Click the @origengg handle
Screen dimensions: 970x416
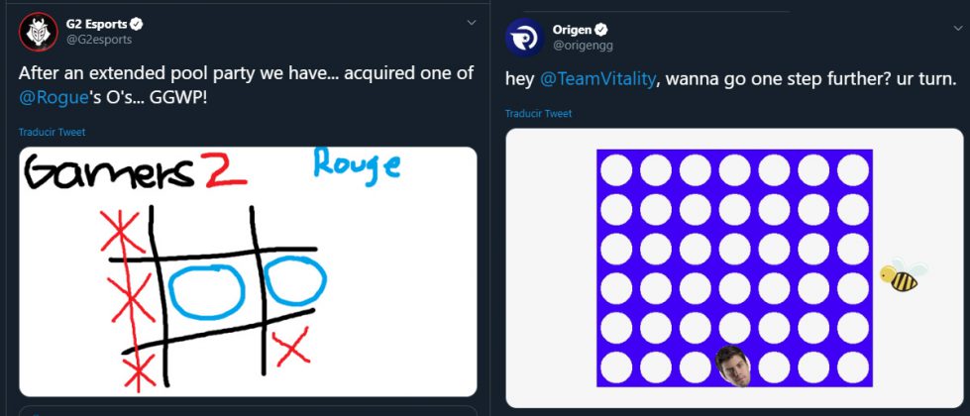tap(583, 46)
